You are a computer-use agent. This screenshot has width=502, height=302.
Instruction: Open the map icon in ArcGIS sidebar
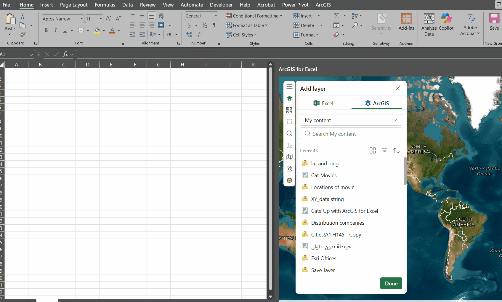pos(289,157)
